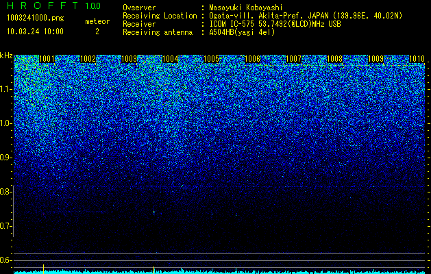Click the 1002 time marker
The width and height of the screenshot is (431, 274).
point(88,59)
